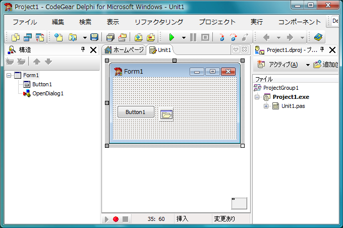Open the アクティブ(A) dropdown arrow
This screenshot has width=343, height=228.
308,65
